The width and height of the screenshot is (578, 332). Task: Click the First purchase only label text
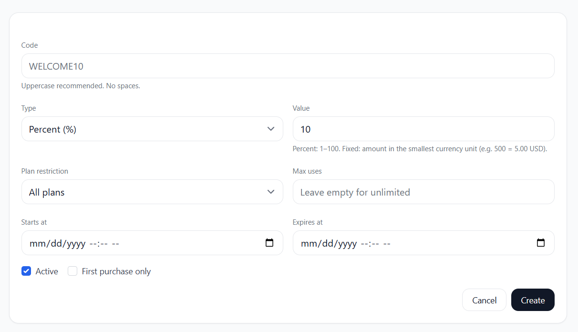pyautogui.click(x=116, y=271)
